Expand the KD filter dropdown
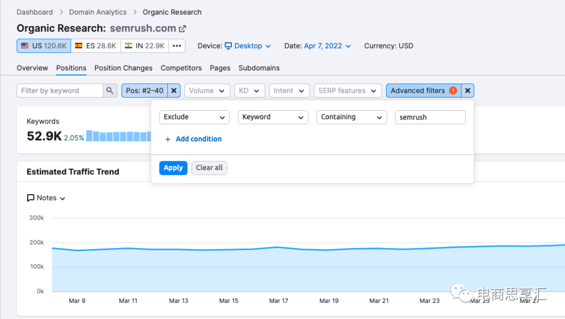Image resolution: width=565 pixels, height=319 pixels. [250, 91]
